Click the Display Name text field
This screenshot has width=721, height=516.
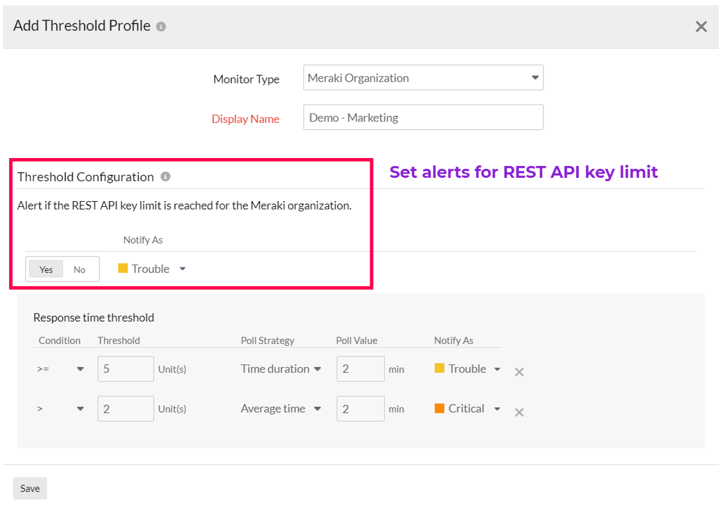[423, 117]
